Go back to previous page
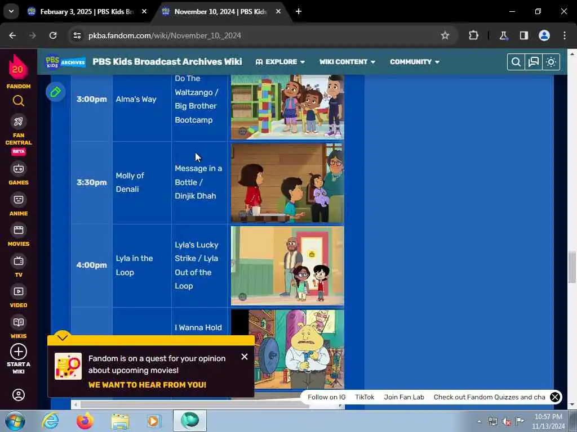 coord(12,35)
